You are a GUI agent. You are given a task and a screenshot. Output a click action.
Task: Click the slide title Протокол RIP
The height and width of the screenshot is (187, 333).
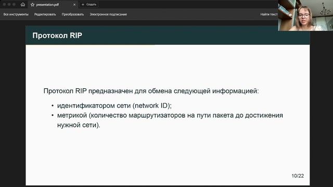point(57,35)
